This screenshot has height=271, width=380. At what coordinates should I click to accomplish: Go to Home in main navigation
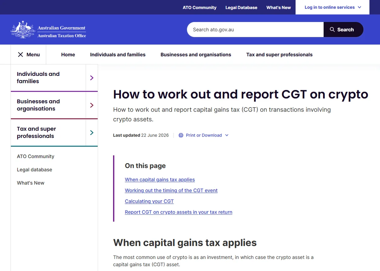tap(68, 54)
